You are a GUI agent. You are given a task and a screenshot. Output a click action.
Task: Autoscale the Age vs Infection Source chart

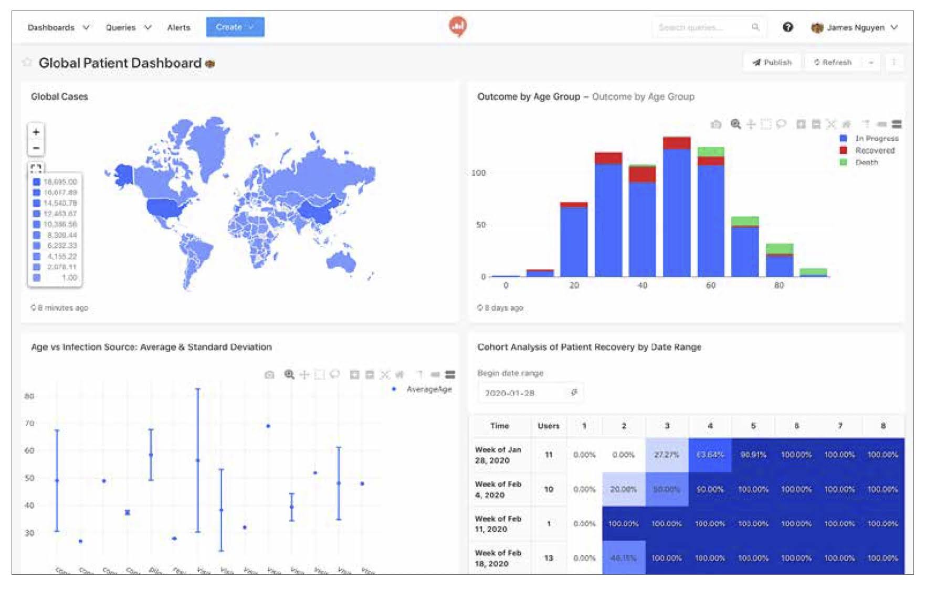(385, 374)
